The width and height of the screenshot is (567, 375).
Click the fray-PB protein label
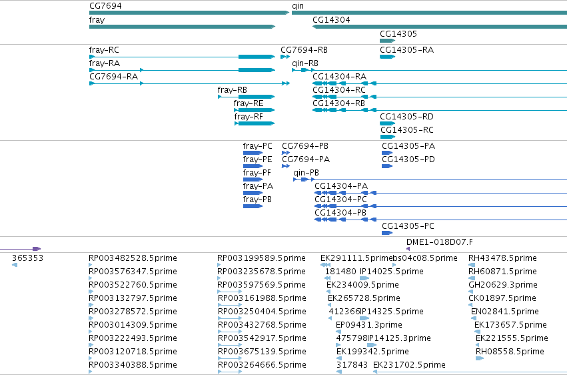pos(257,200)
